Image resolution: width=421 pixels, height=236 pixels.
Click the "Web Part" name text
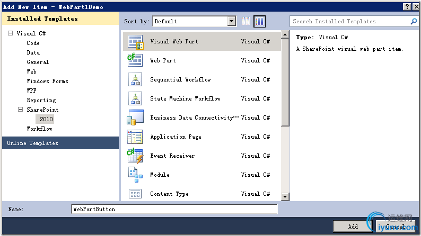tap(163, 60)
